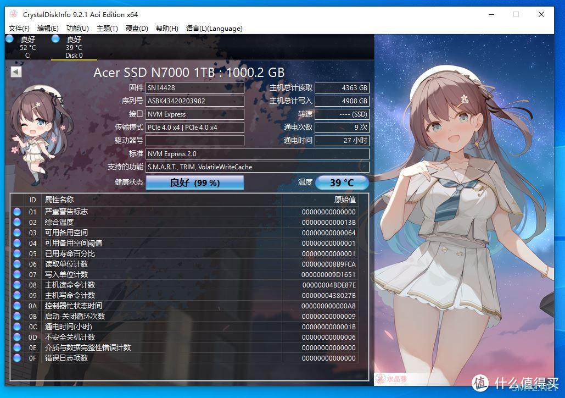
Task: Click the host total reads value 4363 GB
Action: 342,88
